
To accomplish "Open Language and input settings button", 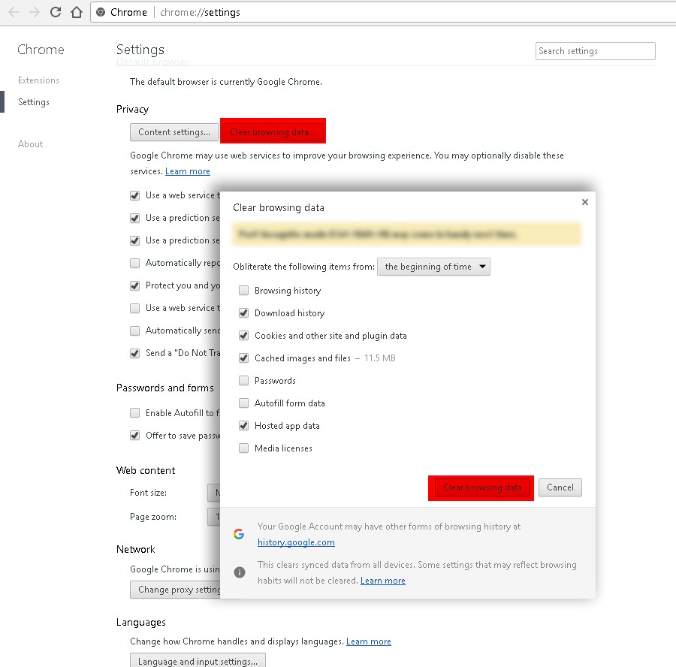I will click(198, 660).
